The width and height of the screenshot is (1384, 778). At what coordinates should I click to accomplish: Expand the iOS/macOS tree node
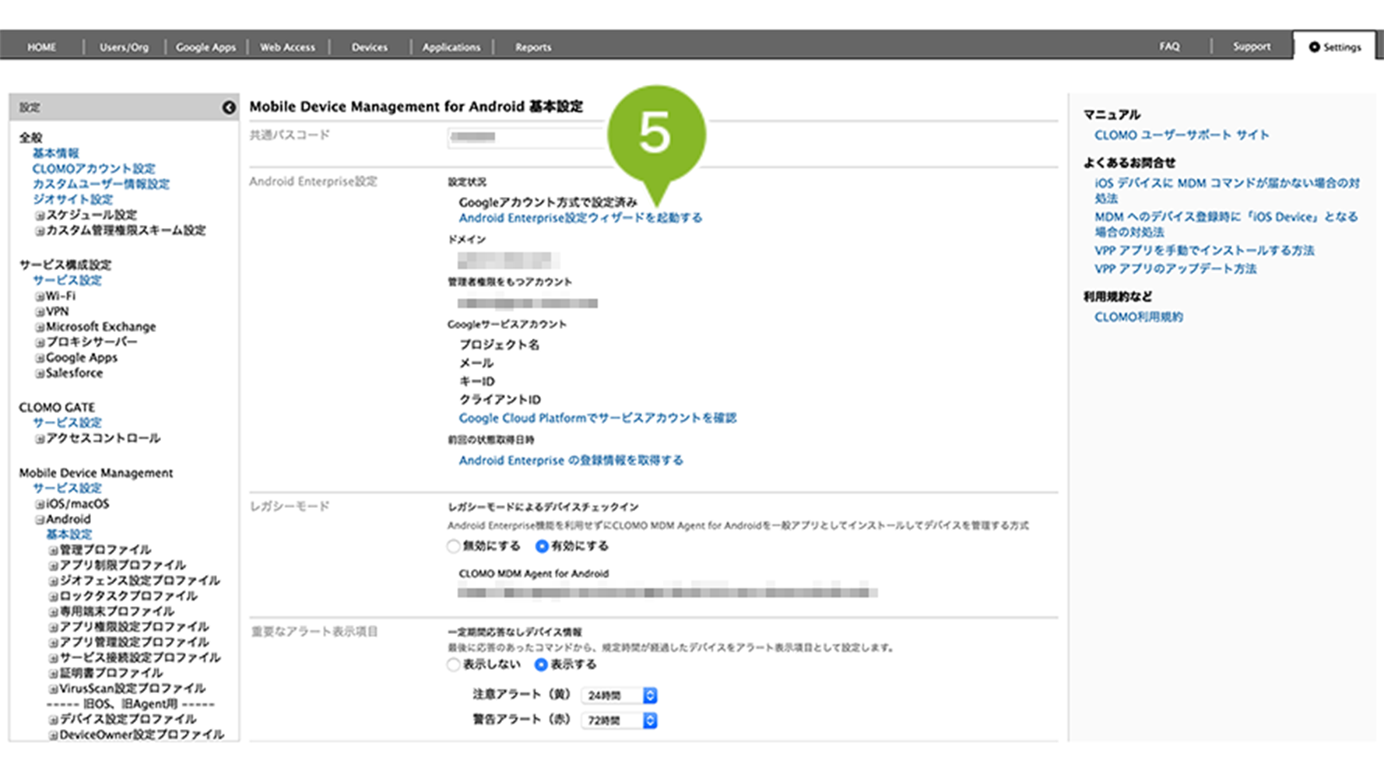40,504
